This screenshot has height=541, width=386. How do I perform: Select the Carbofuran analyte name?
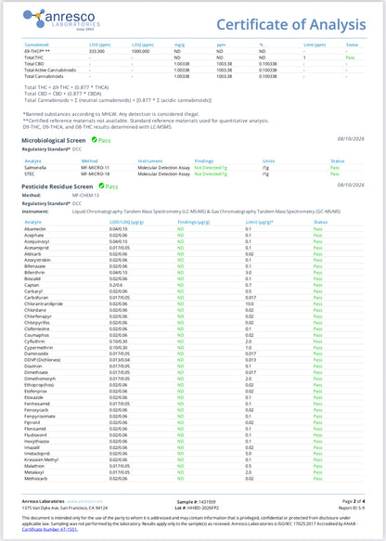point(36,298)
